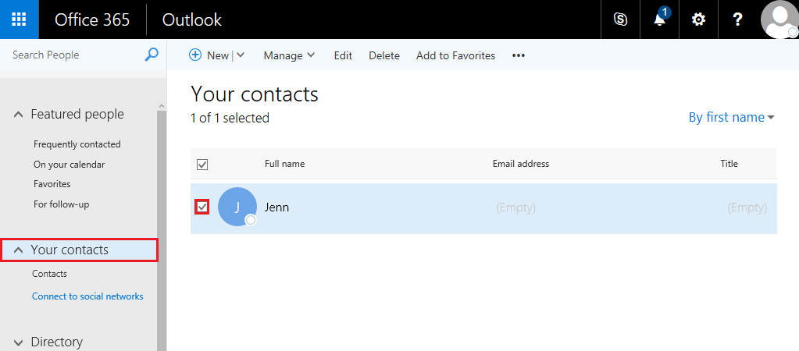Open the more commands ellipsis
This screenshot has height=351, width=799.
[x=519, y=55]
